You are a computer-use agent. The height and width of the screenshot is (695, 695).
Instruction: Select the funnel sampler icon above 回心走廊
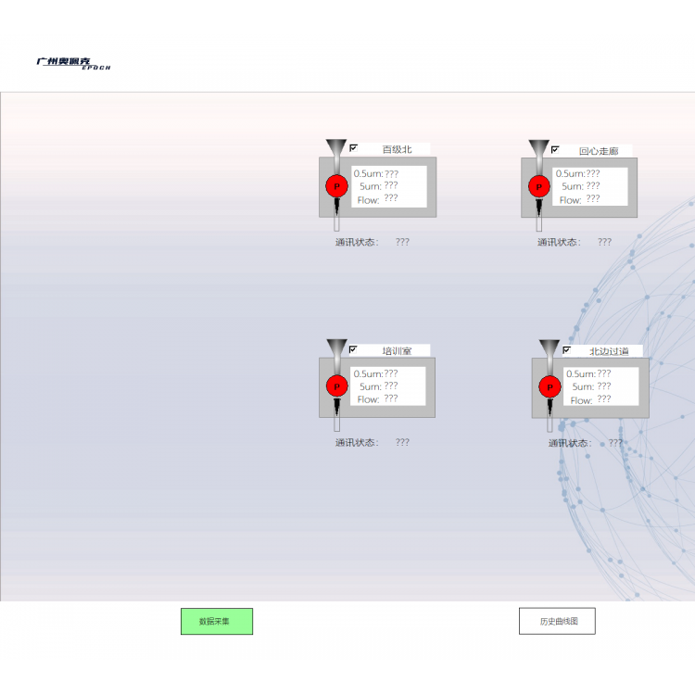pos(538,148)
